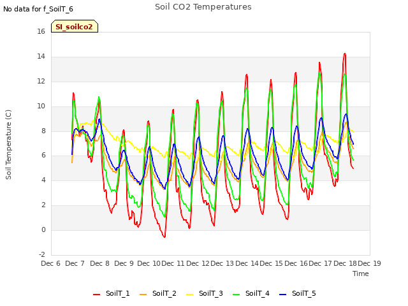Click the Dec 9 x-axis tick label
Viewport: 408px width, 306px height.
click(124, 263)
